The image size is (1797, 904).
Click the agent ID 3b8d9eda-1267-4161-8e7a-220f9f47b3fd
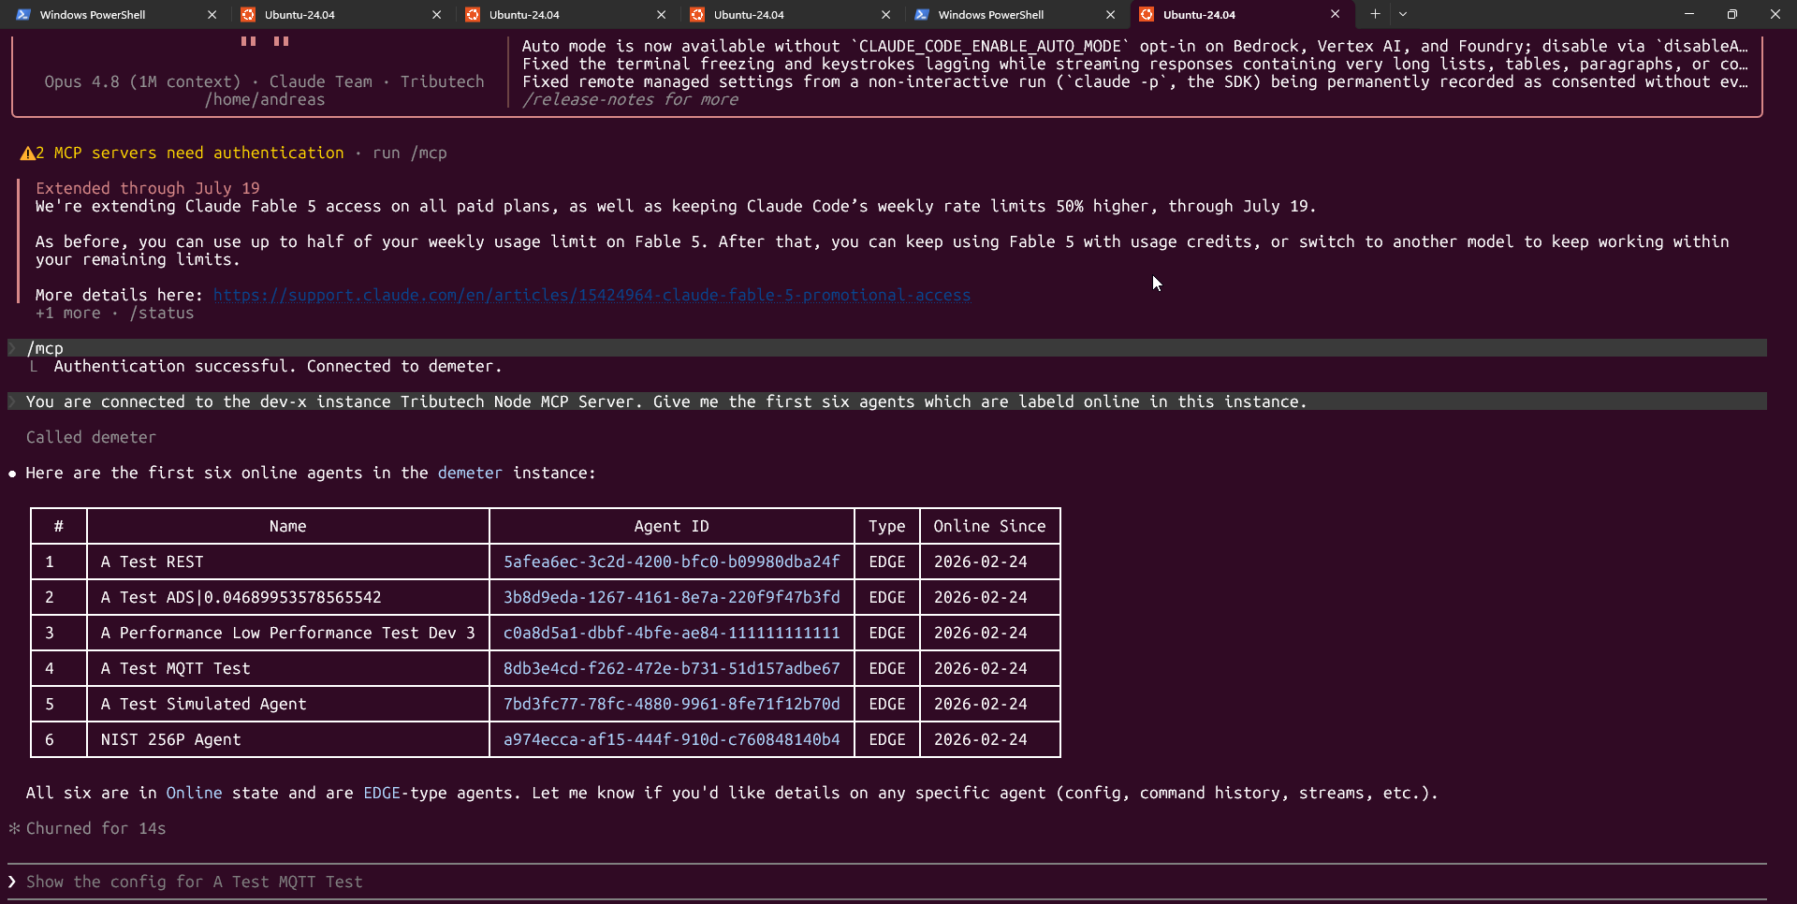point(671,597)
